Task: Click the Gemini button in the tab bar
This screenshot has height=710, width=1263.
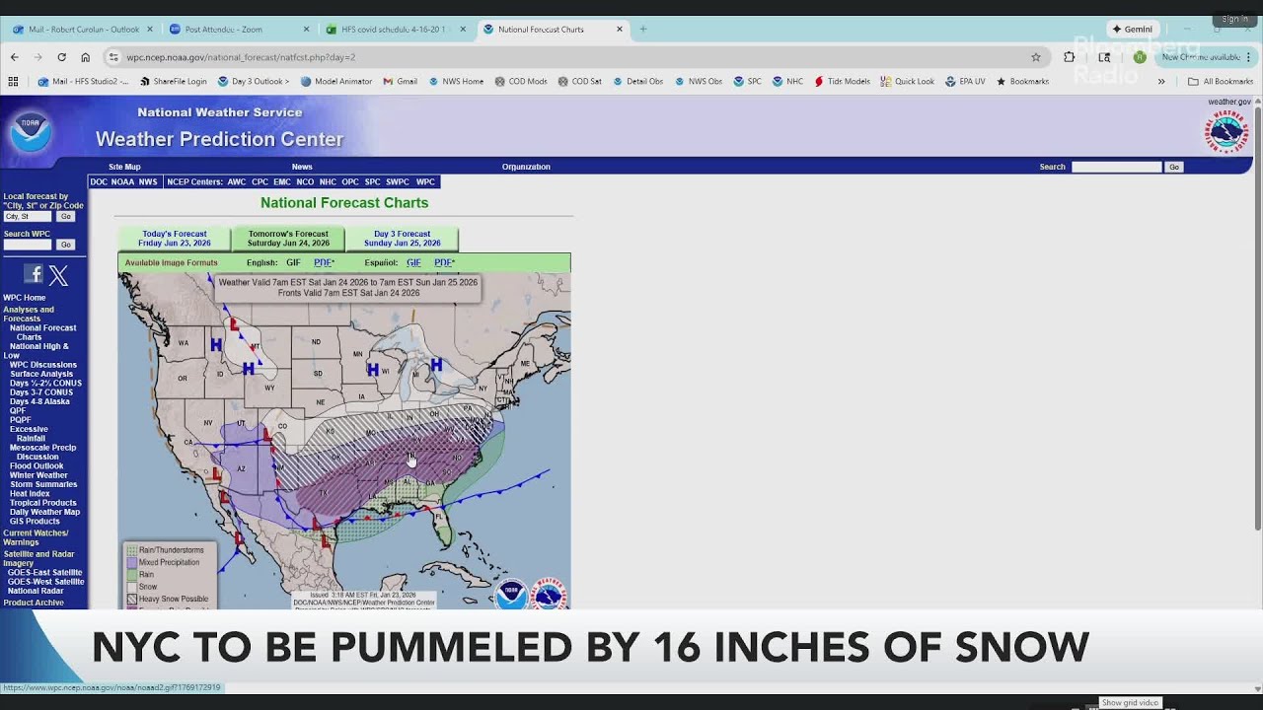Action: (1133, 30)
